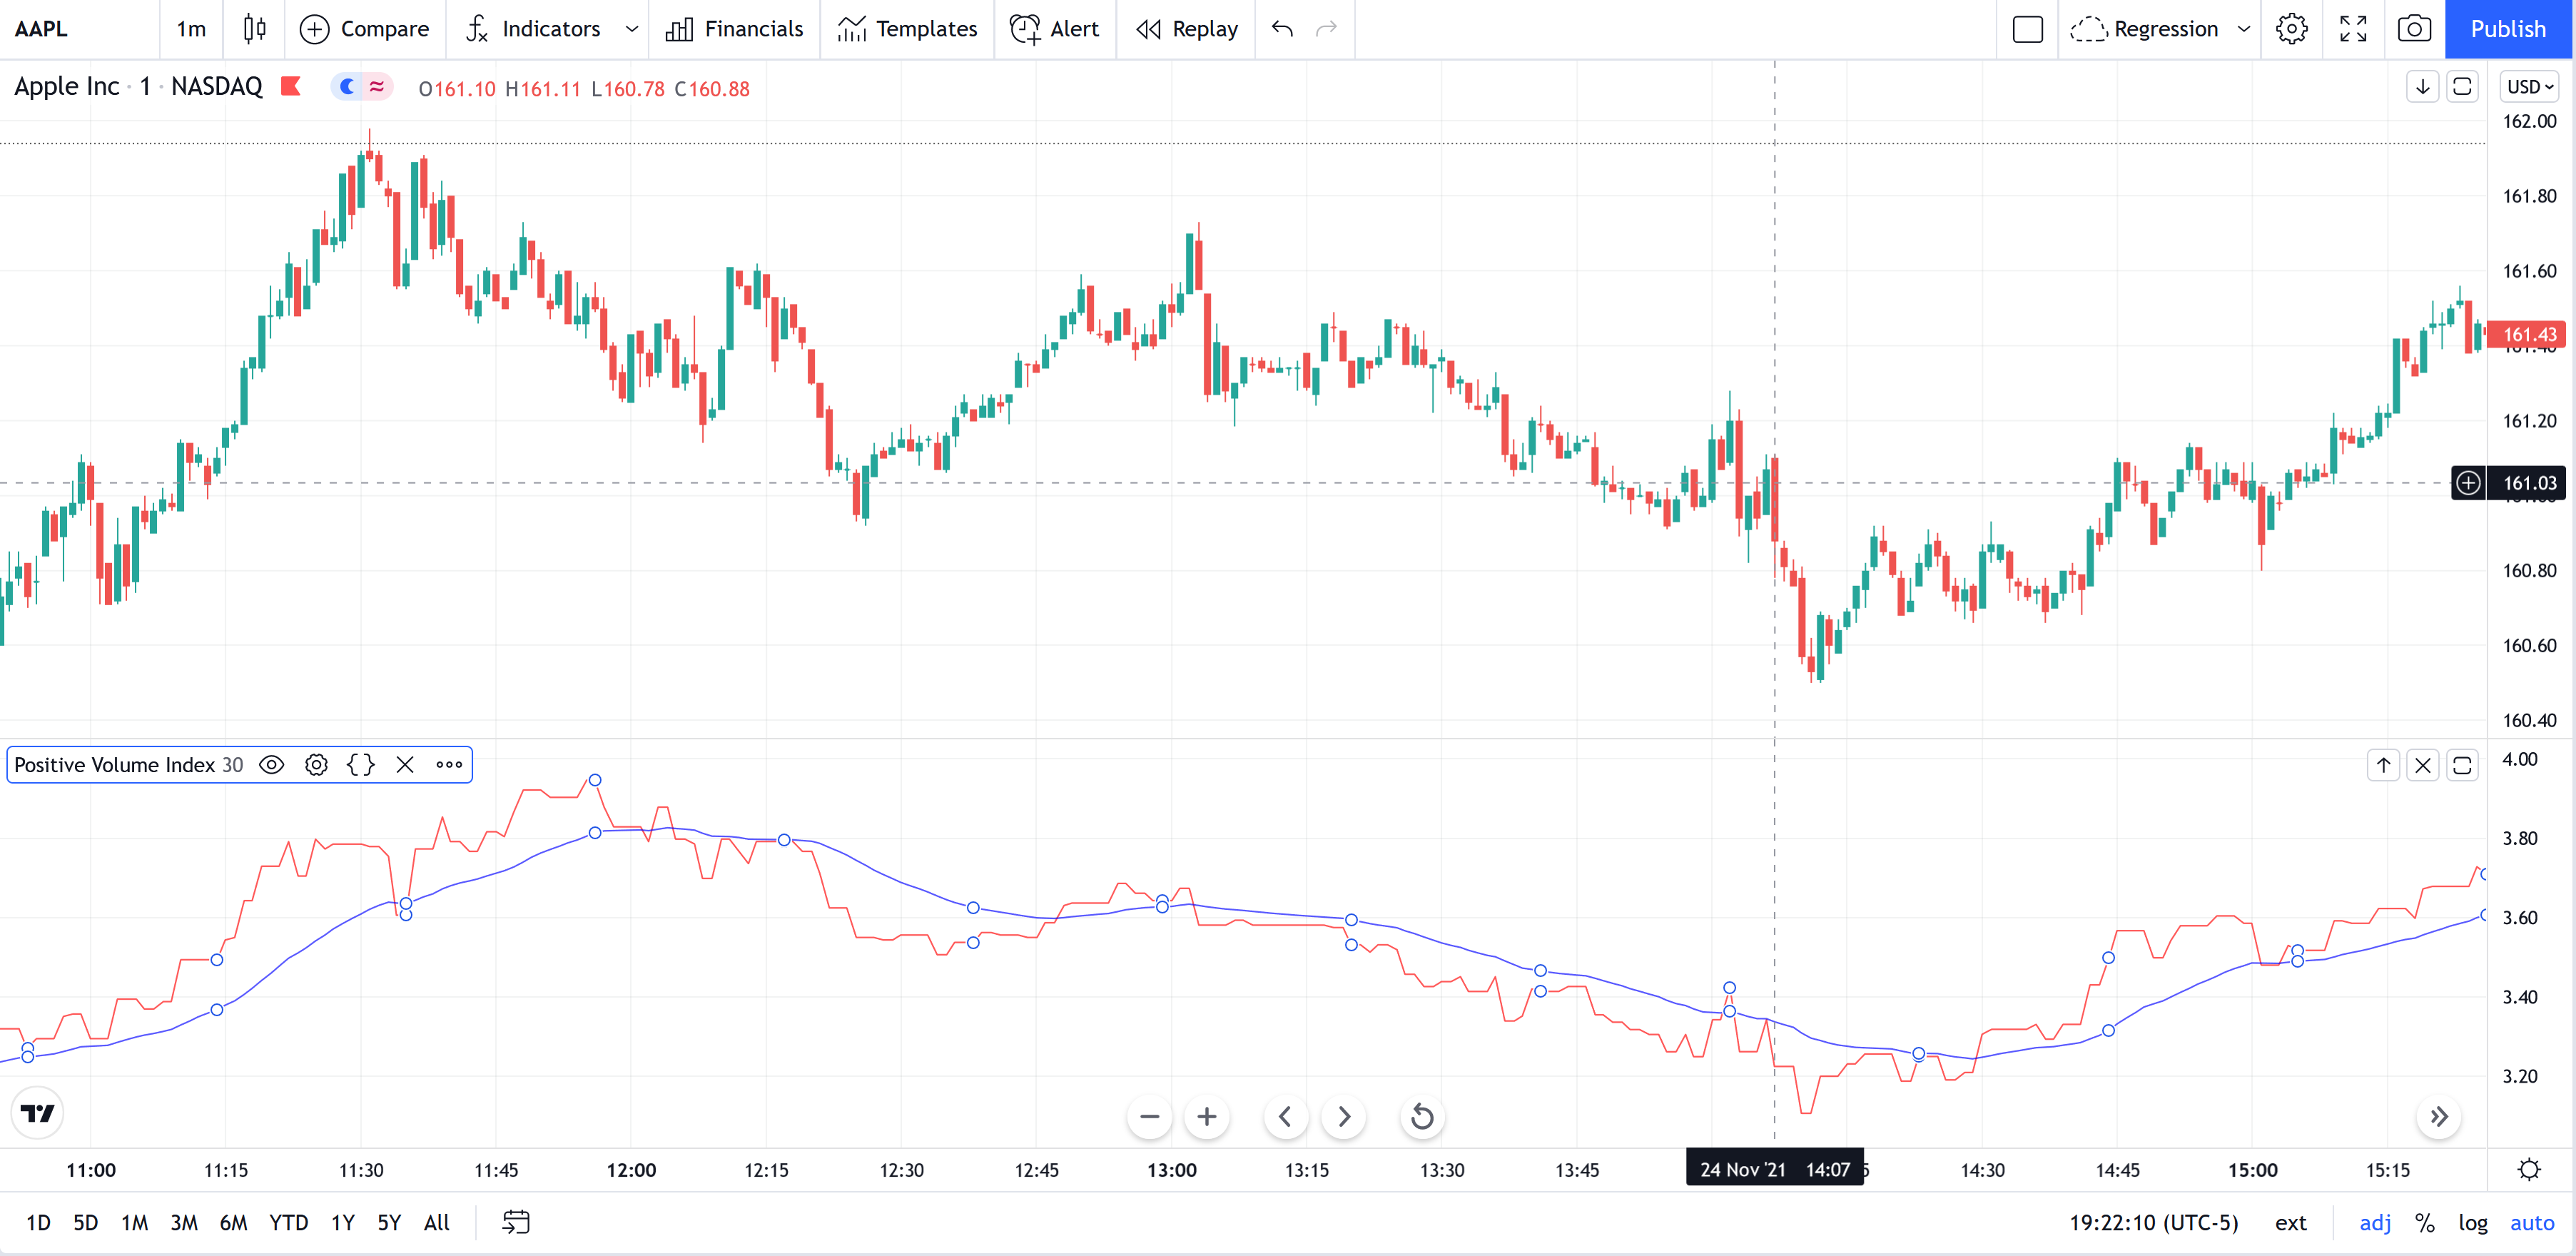
Task: Open the AAPL symbol search
Action: click(x=42, y=29)
